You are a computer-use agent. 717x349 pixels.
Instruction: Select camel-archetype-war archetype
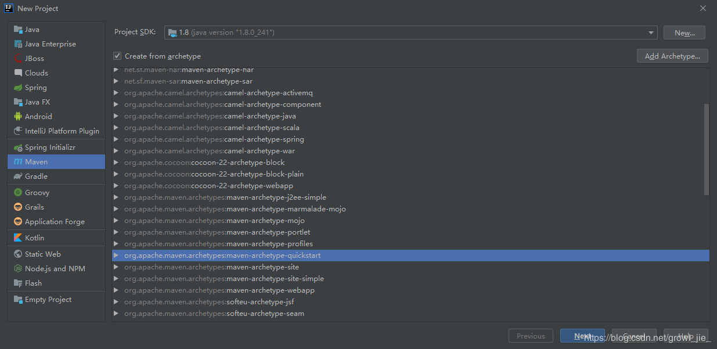coord(410,151)
